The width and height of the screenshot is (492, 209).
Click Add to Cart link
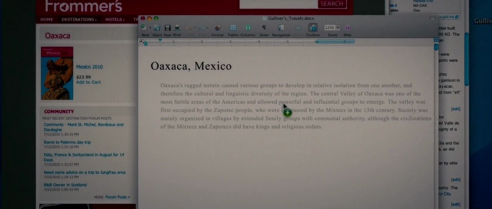(x=88, y=82)
